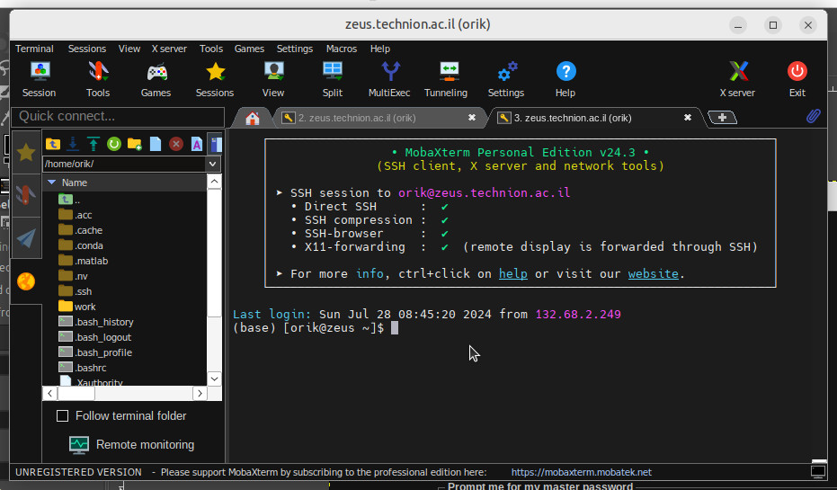Select the .bash_history file
Screen dimensions: 837x490
coord(95,322)
